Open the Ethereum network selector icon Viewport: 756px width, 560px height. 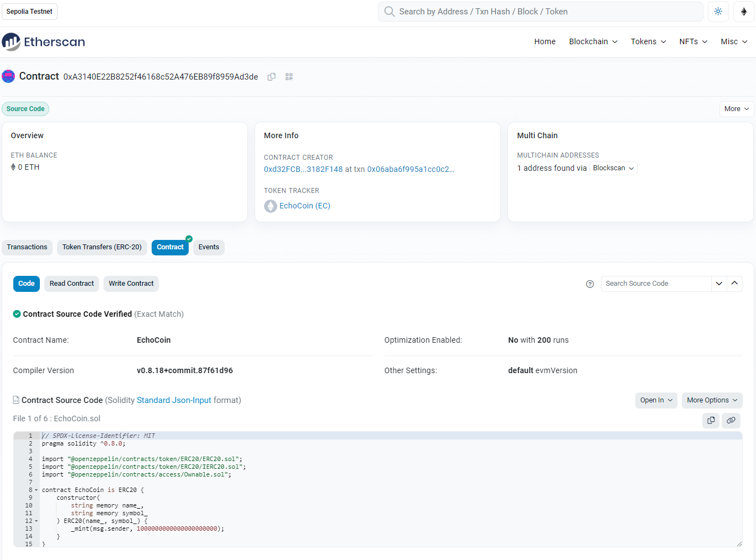[744, 12]
